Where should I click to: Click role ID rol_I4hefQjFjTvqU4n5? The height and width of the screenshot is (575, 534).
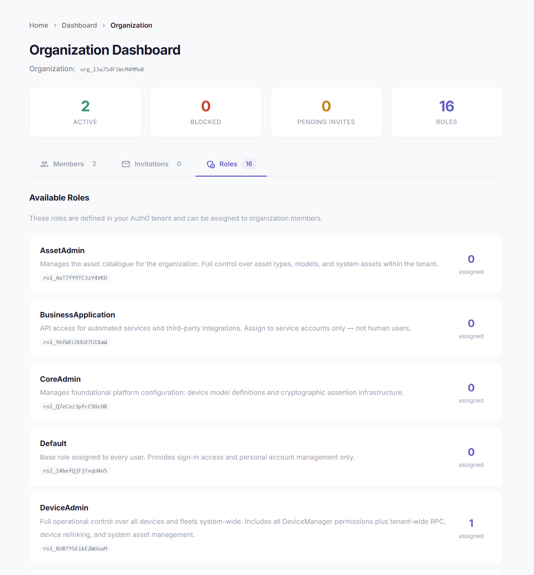[75, 471]
